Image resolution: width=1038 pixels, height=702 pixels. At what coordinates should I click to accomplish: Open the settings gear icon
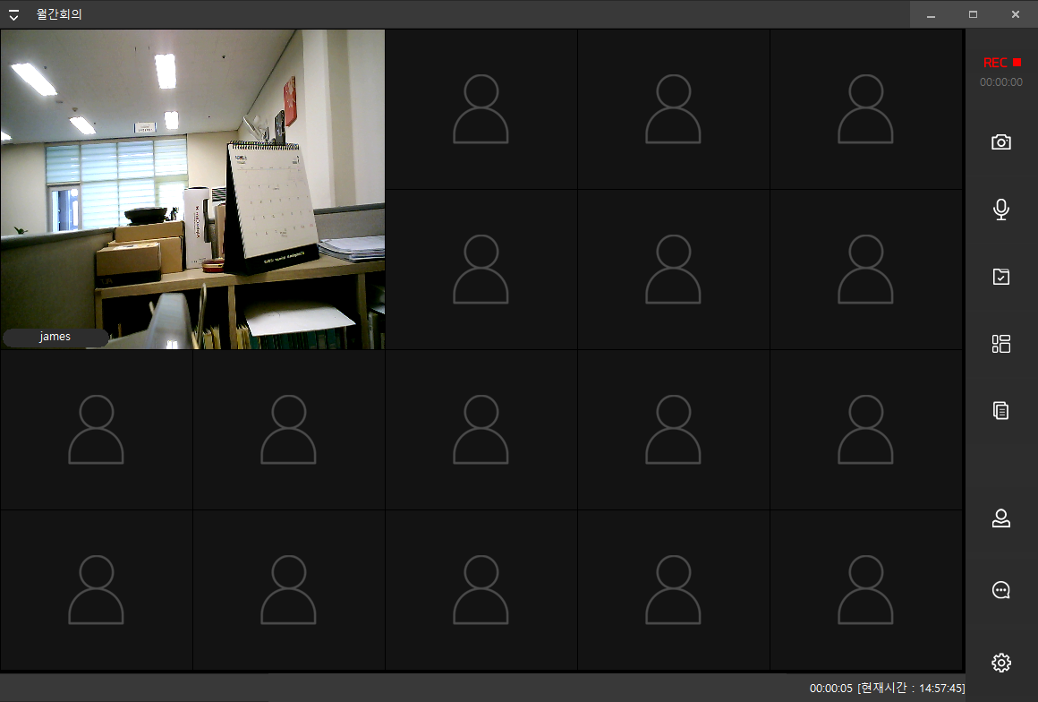coord(1001,663)
